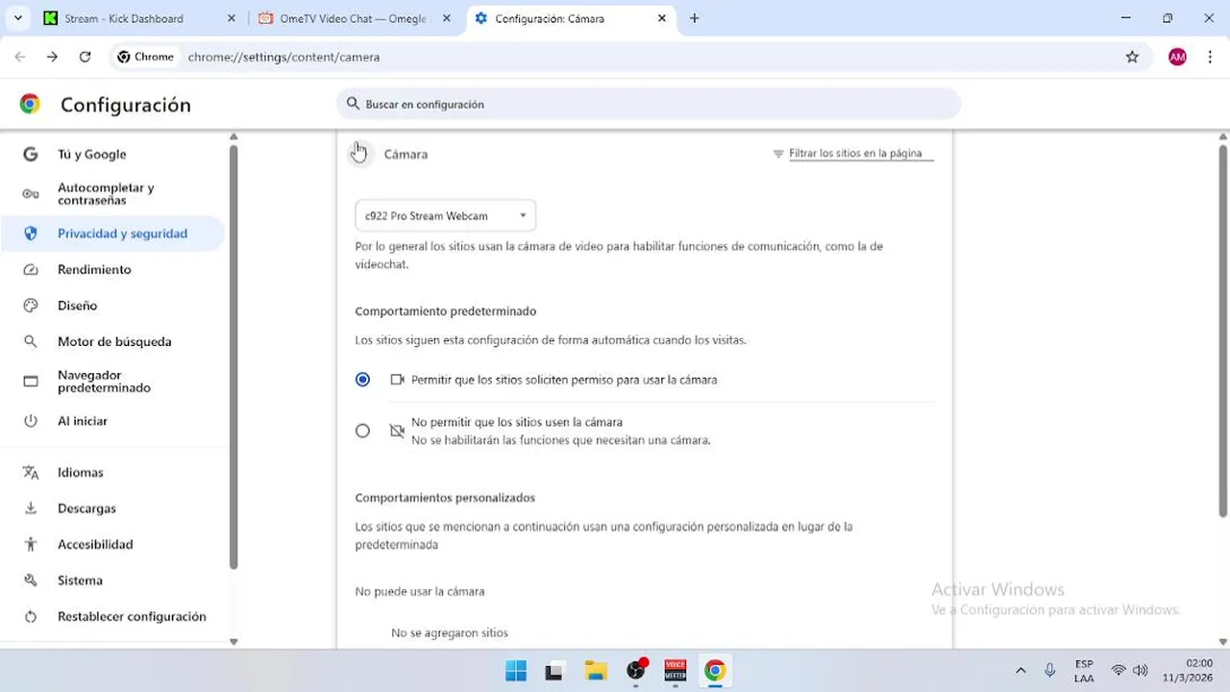The width and height of the screenshot is (1230, 692).
Task: Open File Explorer from the taskbar
Action: [x=596, y=671]
